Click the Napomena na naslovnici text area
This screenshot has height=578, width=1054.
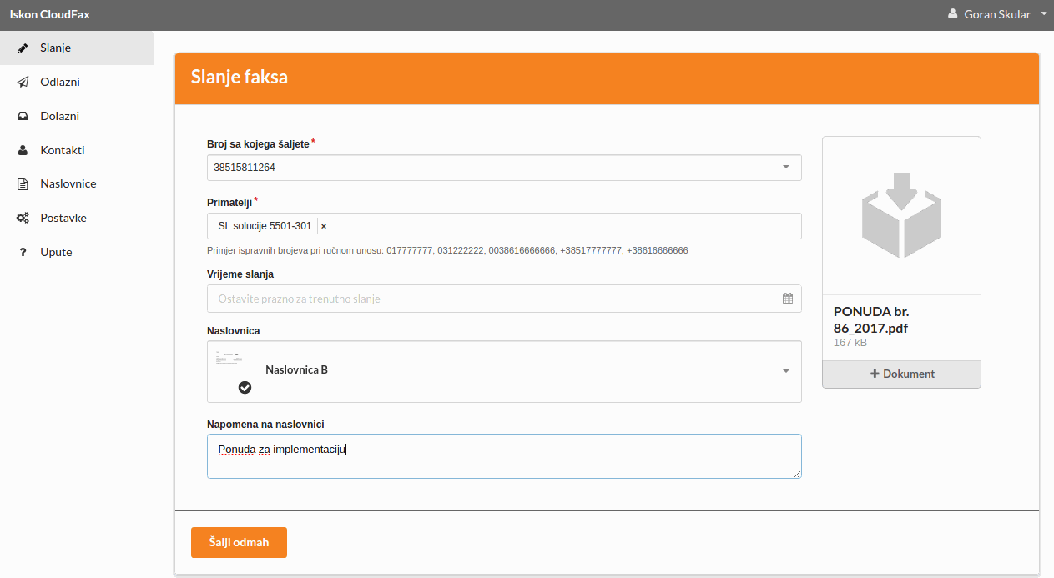point(504,455)
